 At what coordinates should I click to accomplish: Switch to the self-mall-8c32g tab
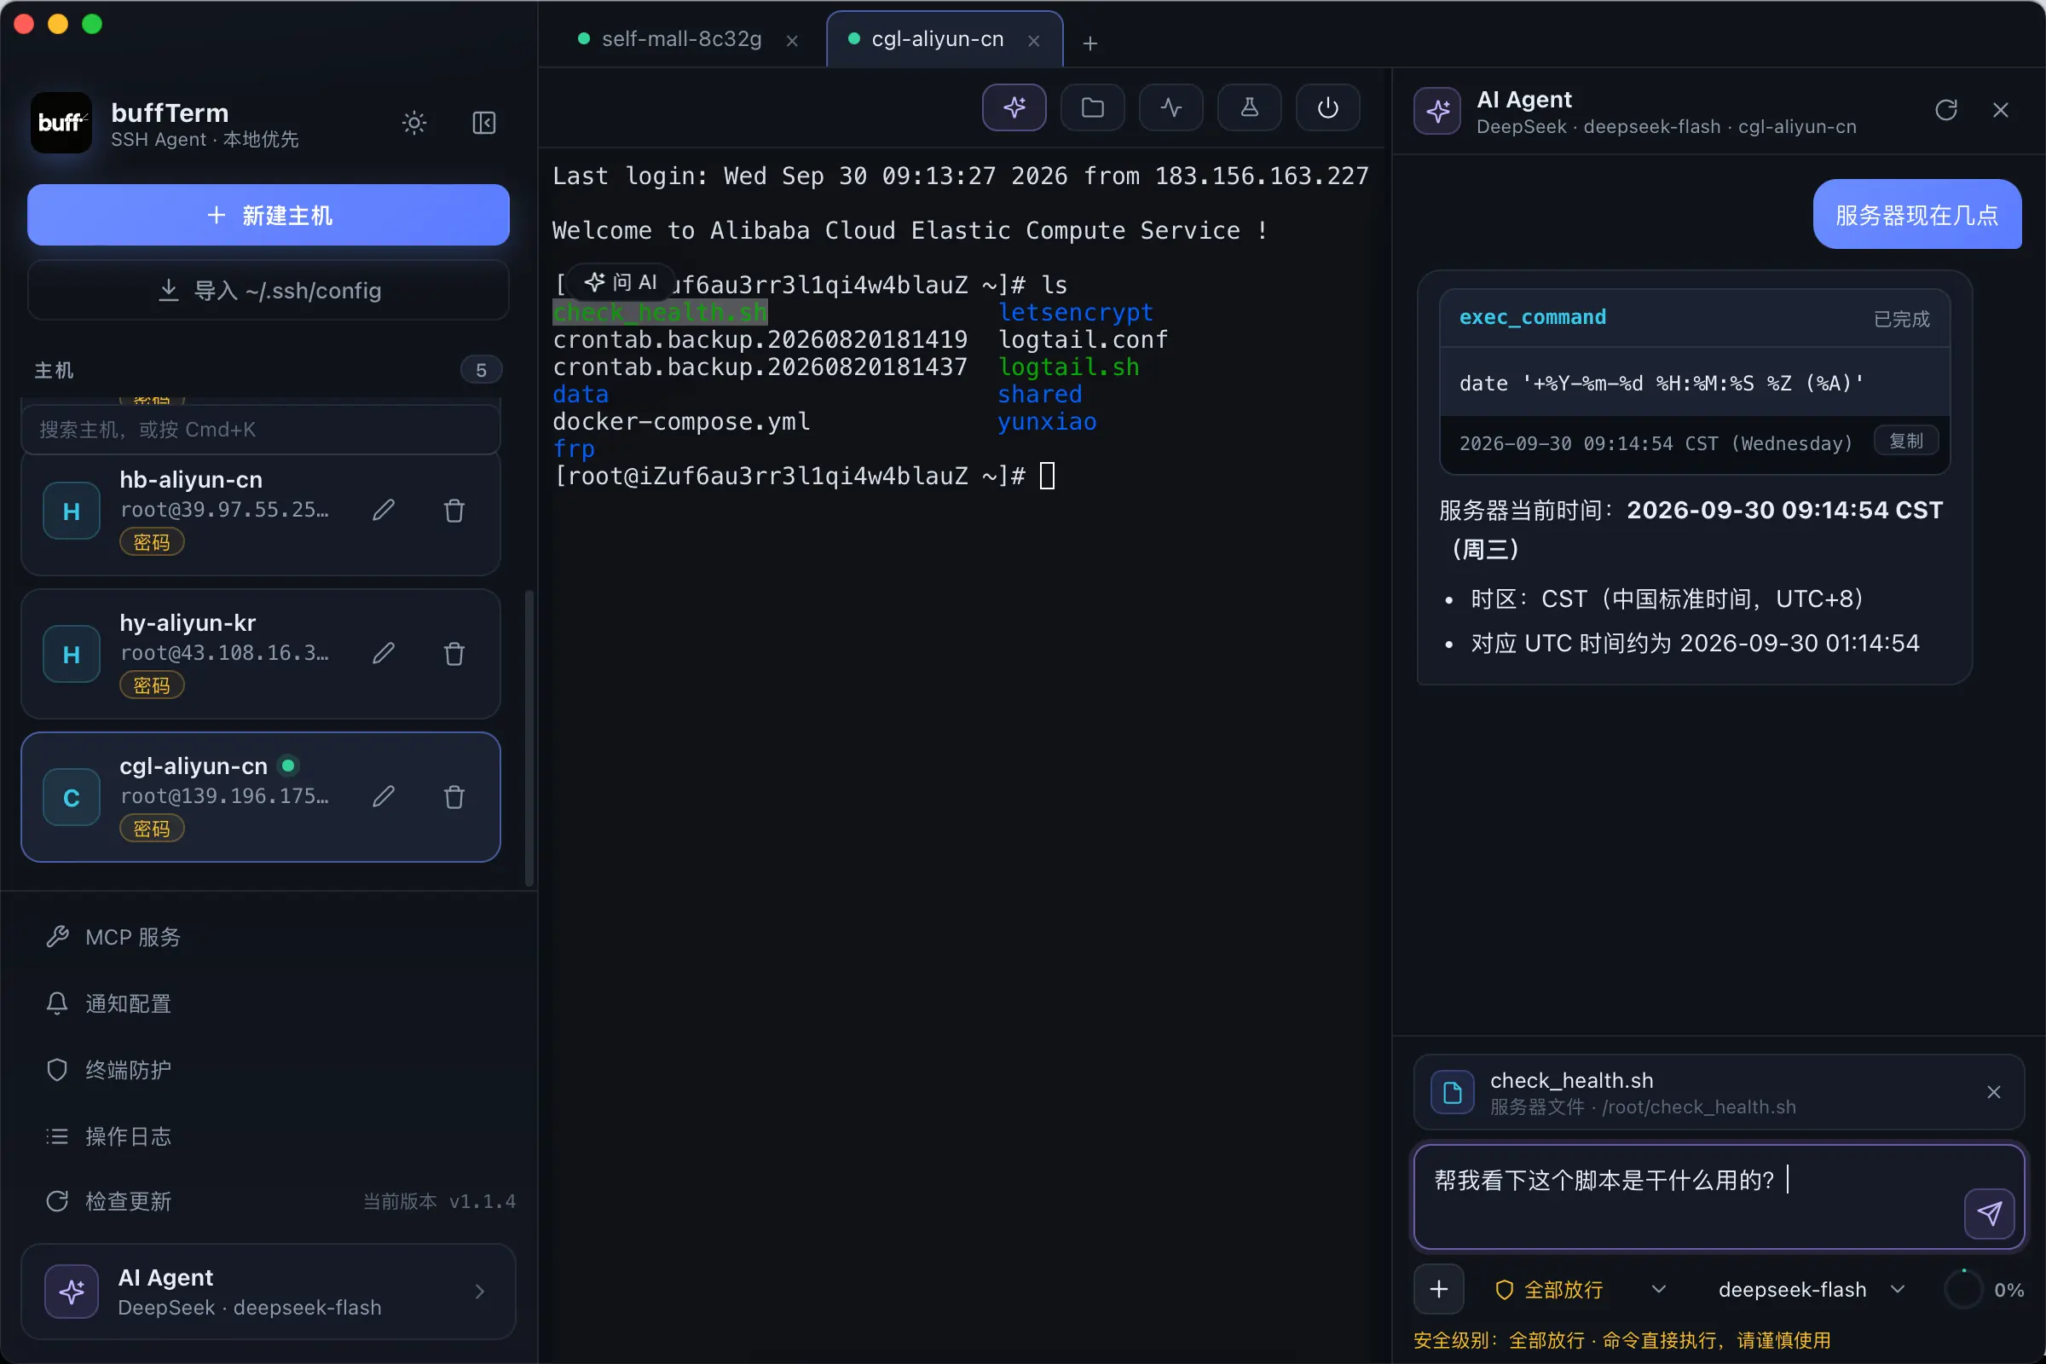(x=681, y=39)
